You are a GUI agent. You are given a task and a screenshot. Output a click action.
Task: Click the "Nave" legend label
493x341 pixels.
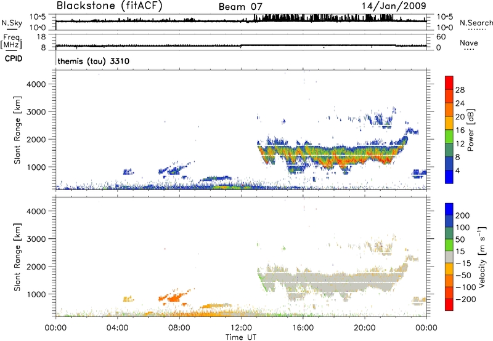tap(469, 42)
